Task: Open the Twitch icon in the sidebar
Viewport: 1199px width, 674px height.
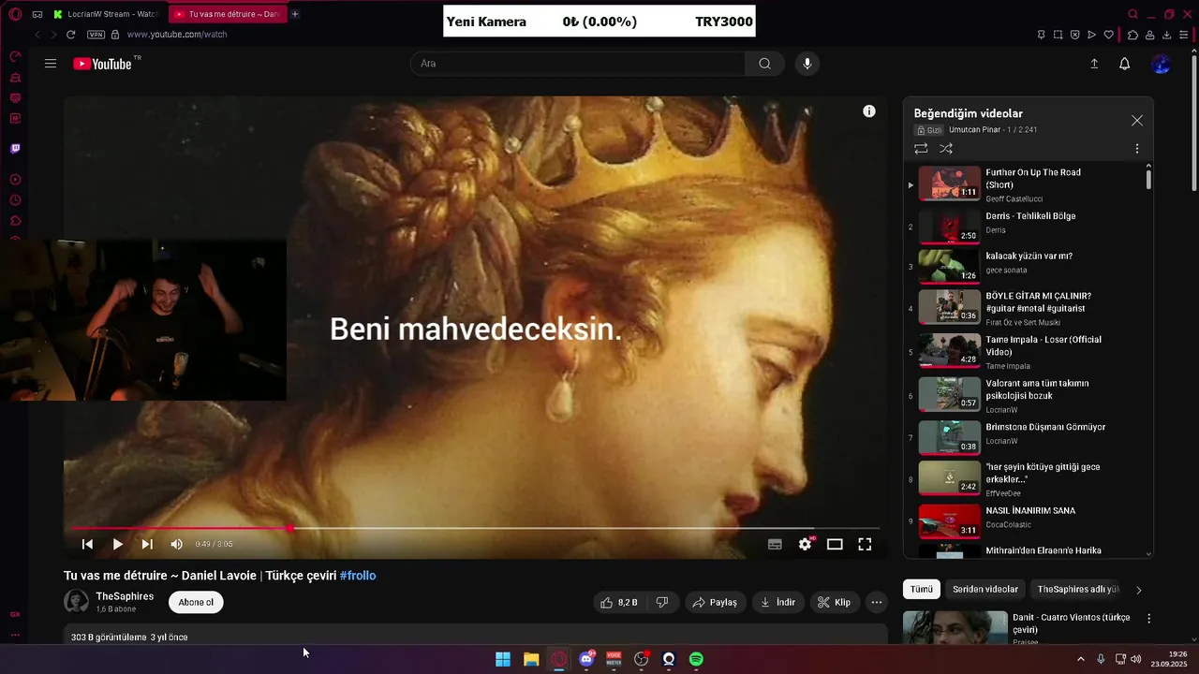Action: pyautogui.click(x=15, y=148)
